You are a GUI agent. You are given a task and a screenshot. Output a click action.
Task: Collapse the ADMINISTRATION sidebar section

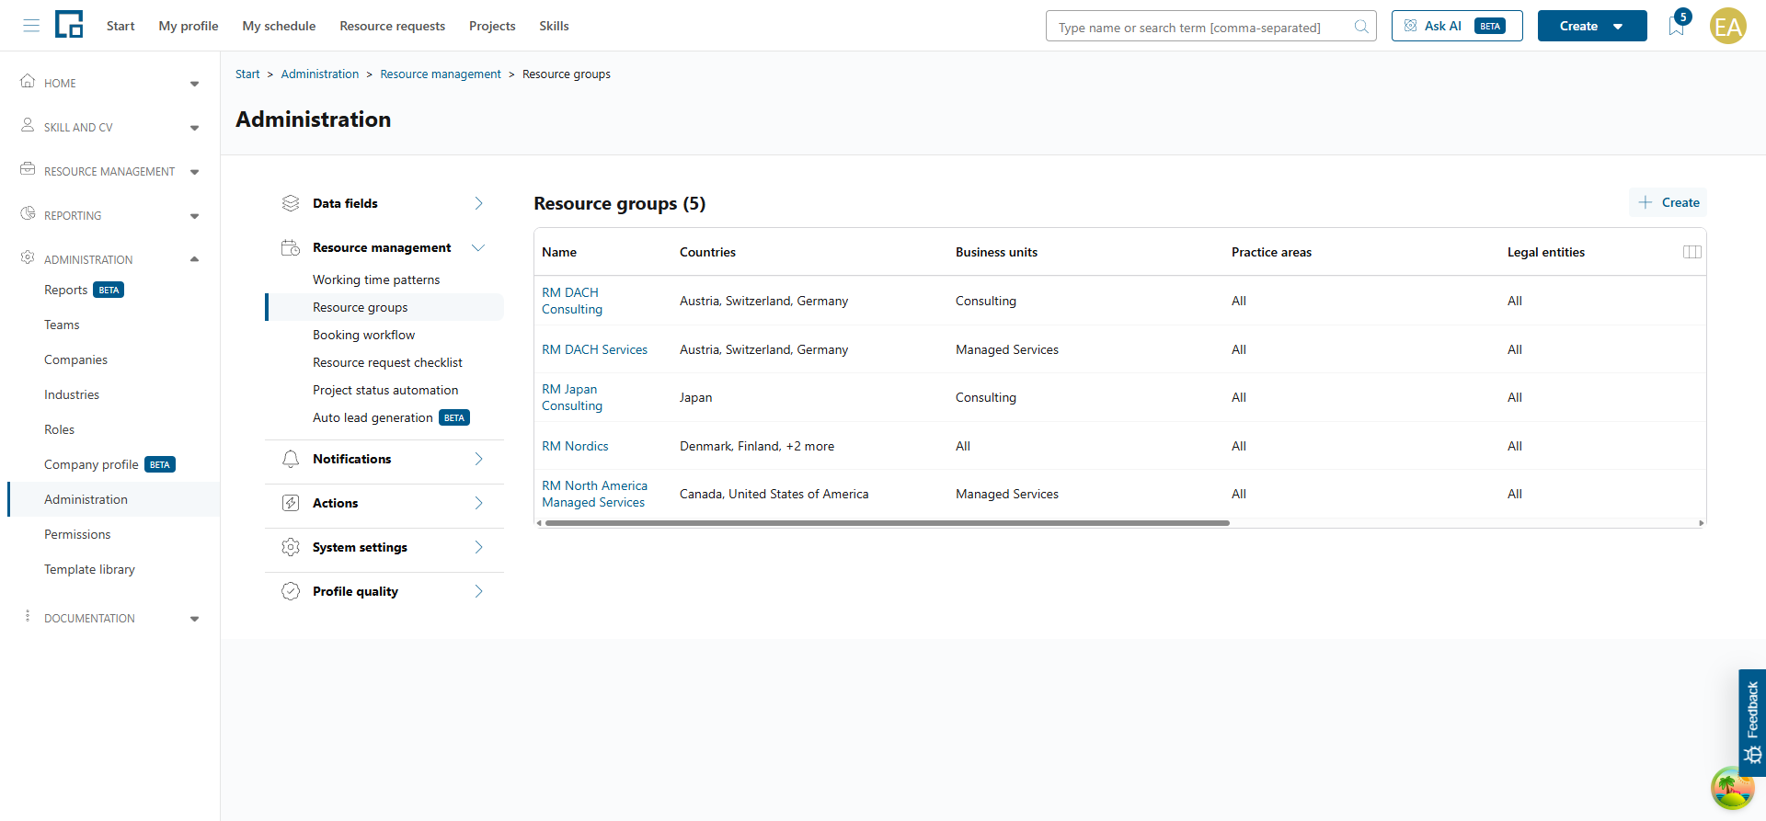tap(194, 259)
